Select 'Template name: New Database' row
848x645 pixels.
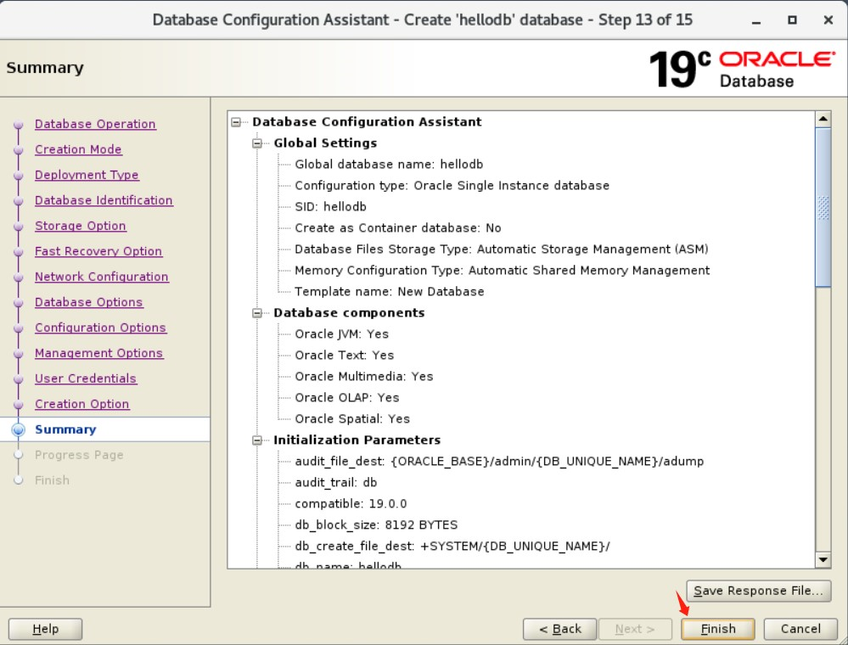tap(390, 291)
